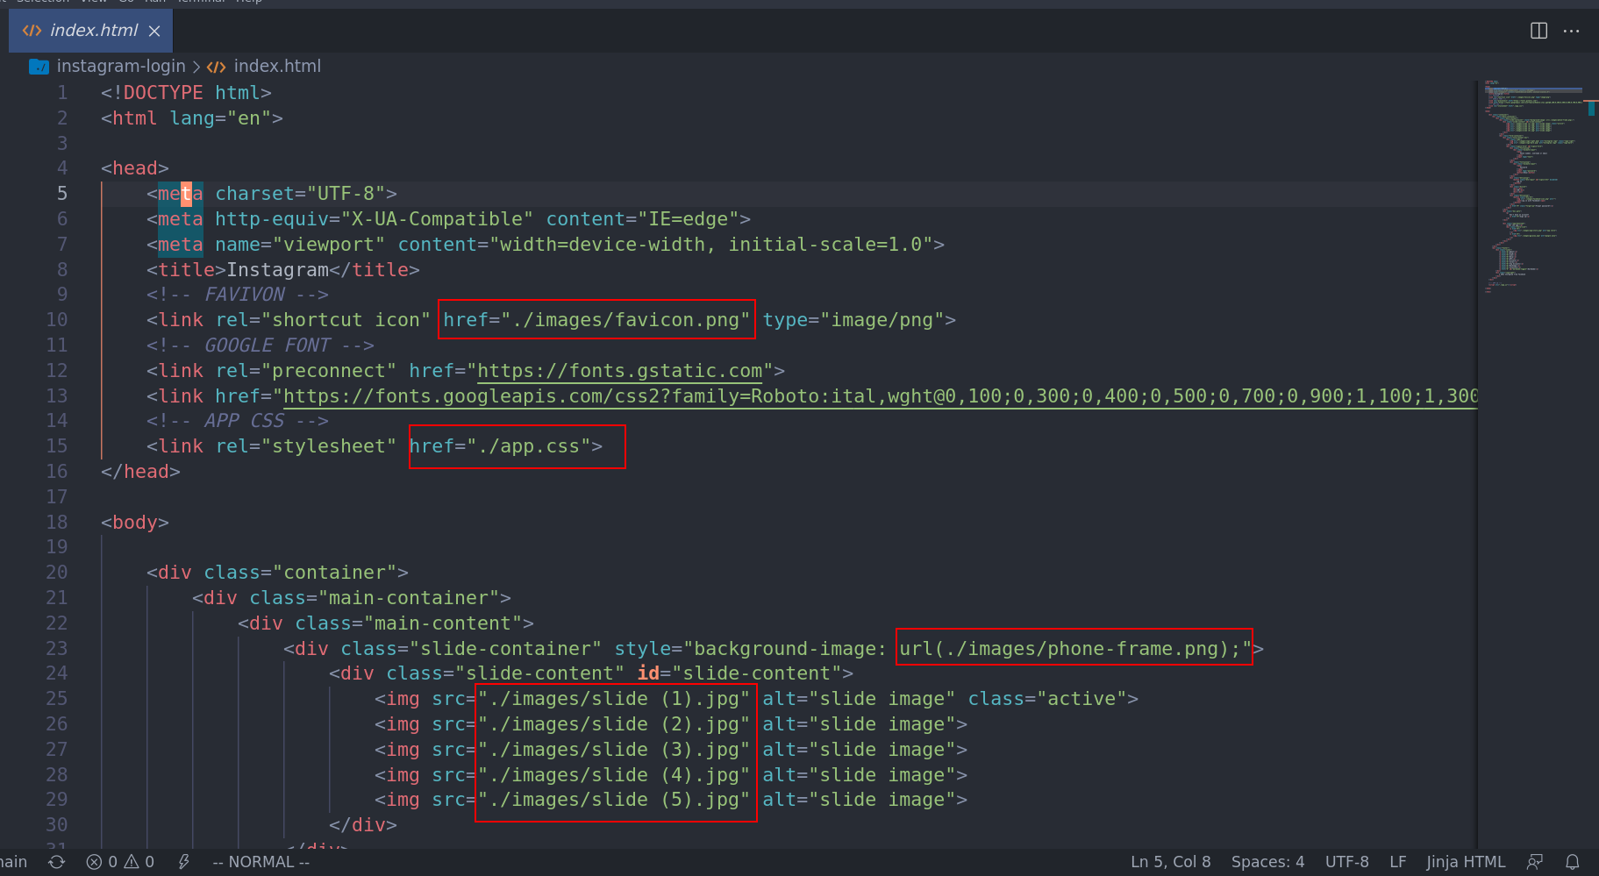The width and height of the screenshot is (1599, 876).
Task: Click the HTML file icon in the tab
Action: pyautogui.click(x=32, y=31)
